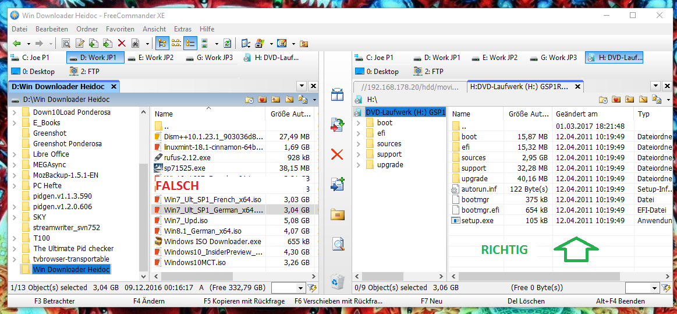Select the D:Win Downloader Heidoc tab
This screenshot has width=677, height=314.
point(65,86)
